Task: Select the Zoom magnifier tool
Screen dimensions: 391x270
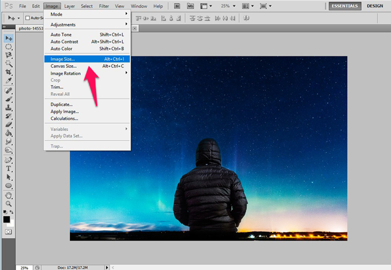Action: pos(9,204)
